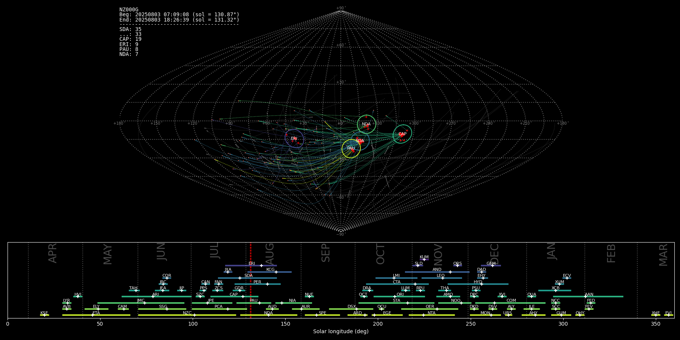This screenshot has height=340, width=680.
Task: Click the KCG shower bar in timeline
Action: tap(269, 272)
